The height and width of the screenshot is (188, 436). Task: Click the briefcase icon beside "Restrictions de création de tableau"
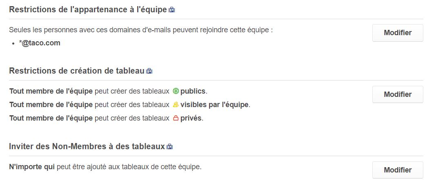149,71
